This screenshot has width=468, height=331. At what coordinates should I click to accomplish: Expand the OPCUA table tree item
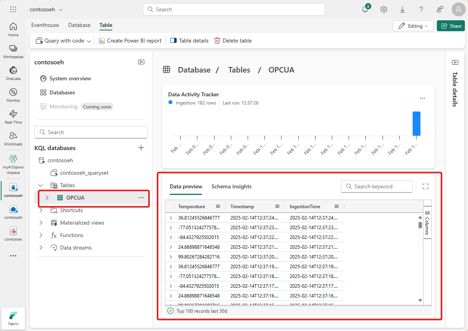pyautogui.click(x=47, y=198)
